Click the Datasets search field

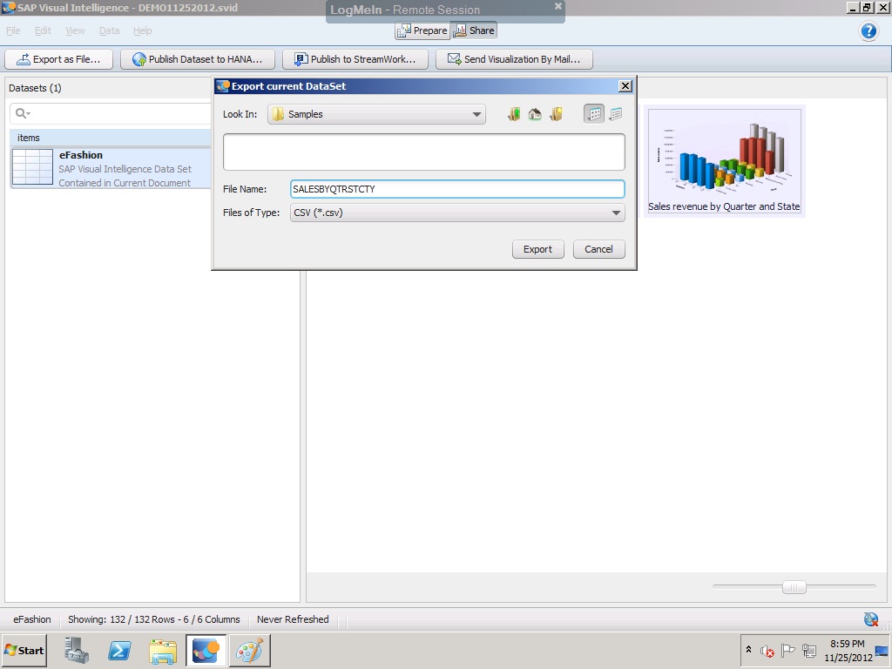tap(111, 113)
